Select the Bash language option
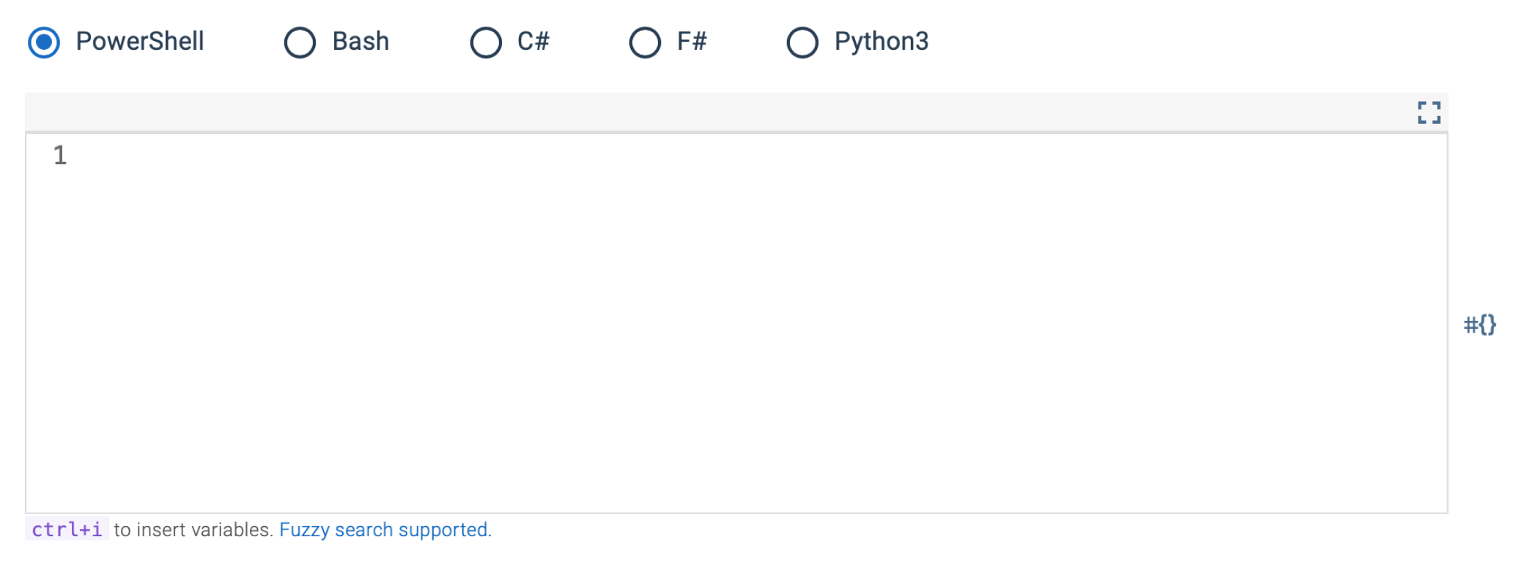Image resolution: width=1527 pixels, height=564 pixels. [299, 43]
